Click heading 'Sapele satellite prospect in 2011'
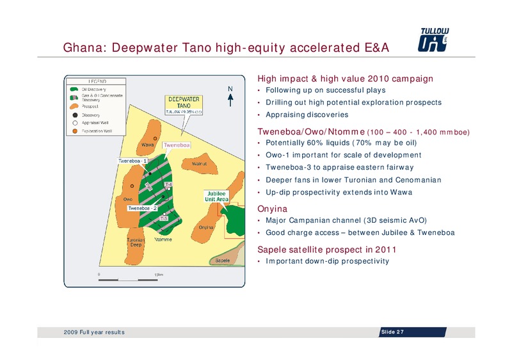Screen dimensions: 512x363 (x=327, y=250)
